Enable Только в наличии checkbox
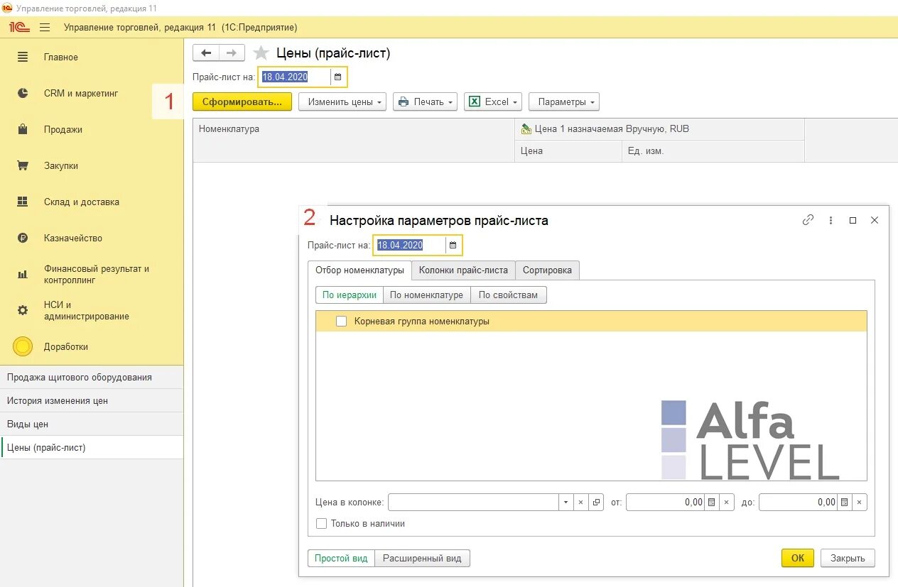This screenshot has height=587, width=898. pyautogui.click(x=322, y=524)
